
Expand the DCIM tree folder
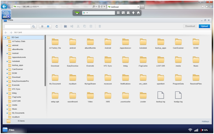[7, 73]
